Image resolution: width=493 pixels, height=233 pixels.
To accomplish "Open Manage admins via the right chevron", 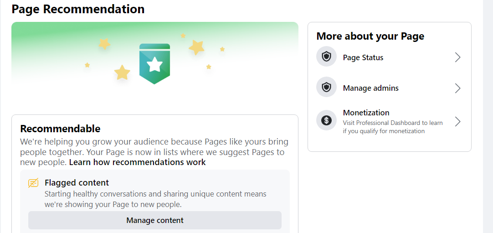I will click(457, 88).
